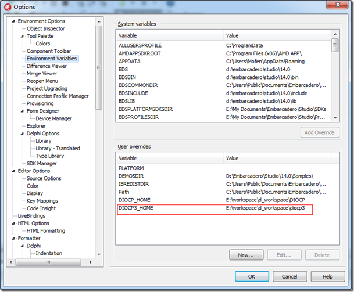
Task: Open Provisioning options
Action: pos(40,103)
